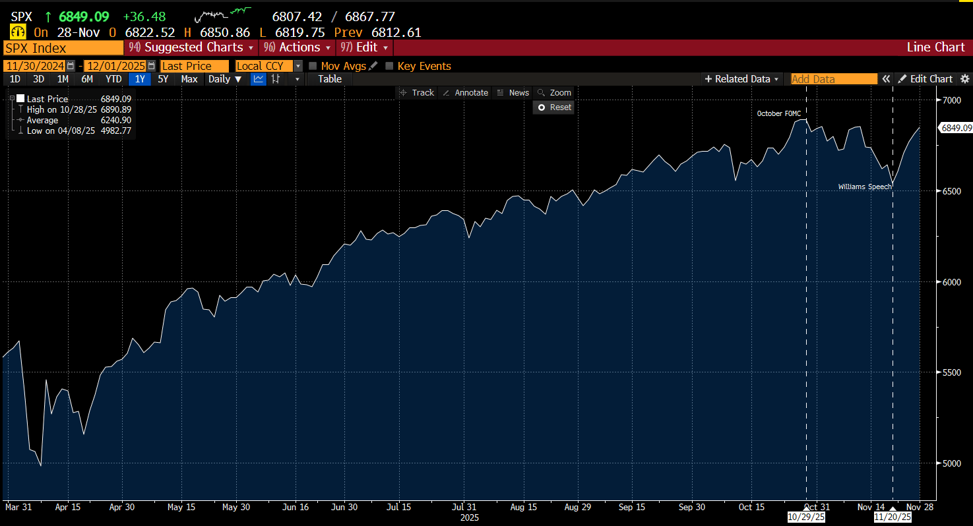Reset the chart zoom

tap(554, 107)
